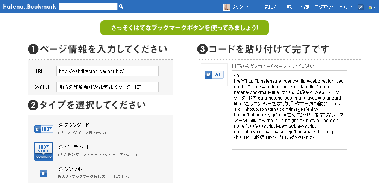Click ログアウト in the header

coord(324,7)
